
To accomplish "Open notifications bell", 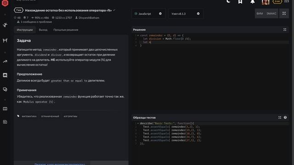I will pyautogui.click(x=253, y=2).
